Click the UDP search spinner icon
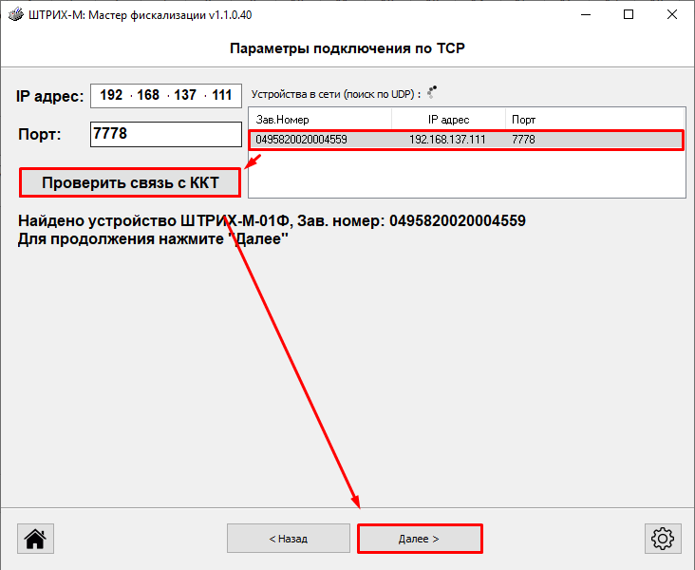Screen dimensions: 695x570 432,93
